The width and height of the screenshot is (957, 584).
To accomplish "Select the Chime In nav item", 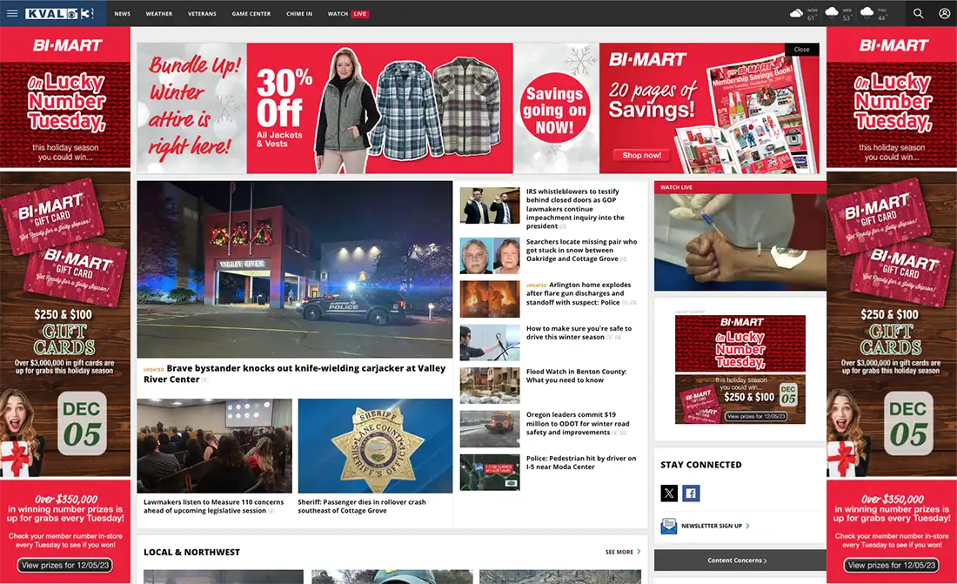I will point(299,13).
